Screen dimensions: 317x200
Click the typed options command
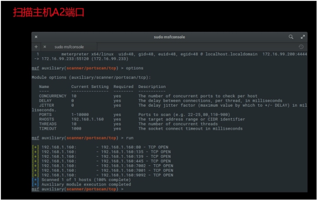click(134, 68)
